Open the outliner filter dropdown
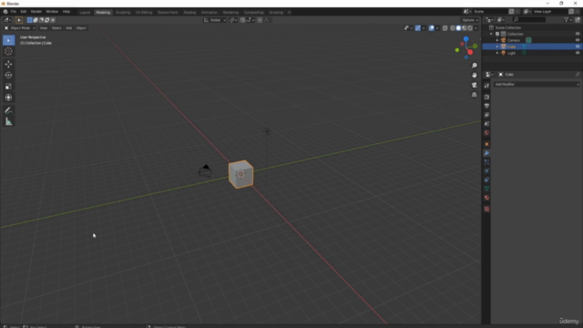The image size is (583, 328). tap(568, 20)
